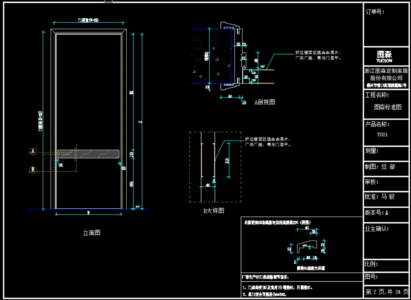Click the product name T001 text

382,135
